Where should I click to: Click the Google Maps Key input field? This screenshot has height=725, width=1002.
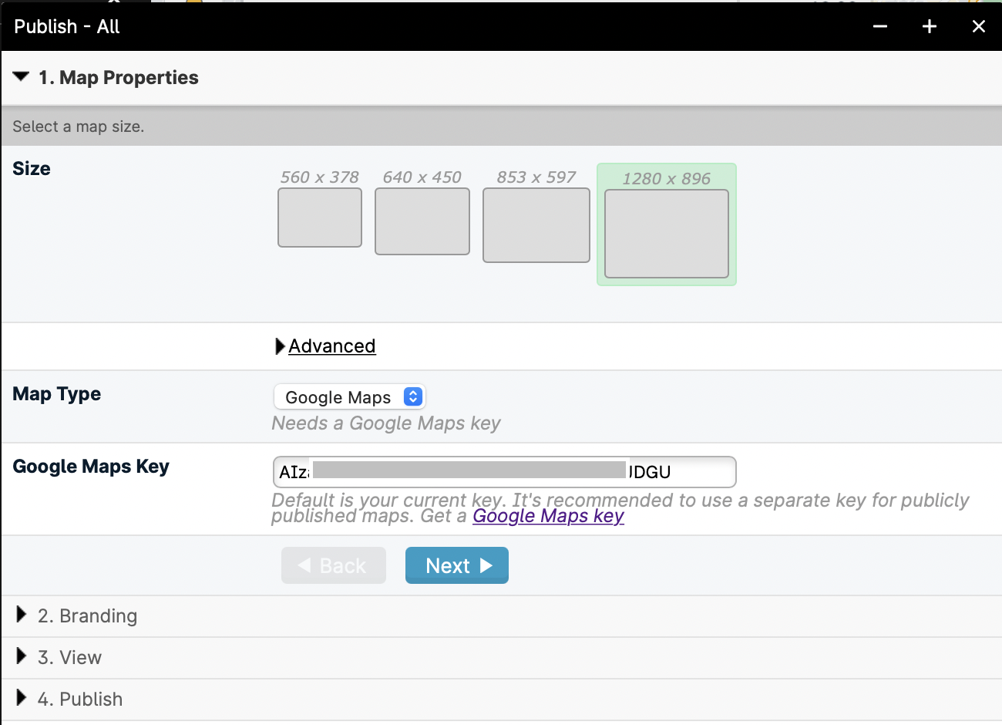505,472
